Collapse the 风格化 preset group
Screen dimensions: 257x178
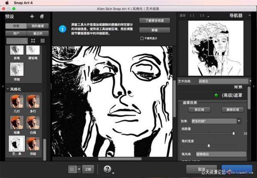(x=6, y=89)
